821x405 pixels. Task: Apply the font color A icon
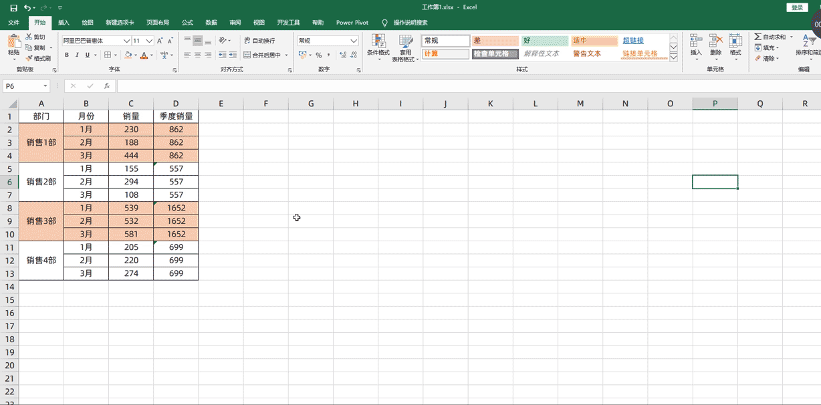[x=144, y=55]
